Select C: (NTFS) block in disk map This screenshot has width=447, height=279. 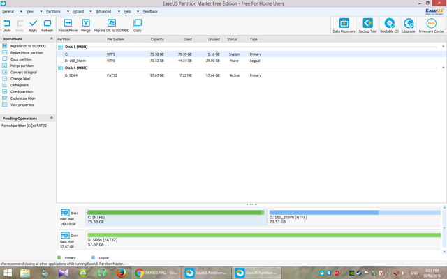[176, 217]
